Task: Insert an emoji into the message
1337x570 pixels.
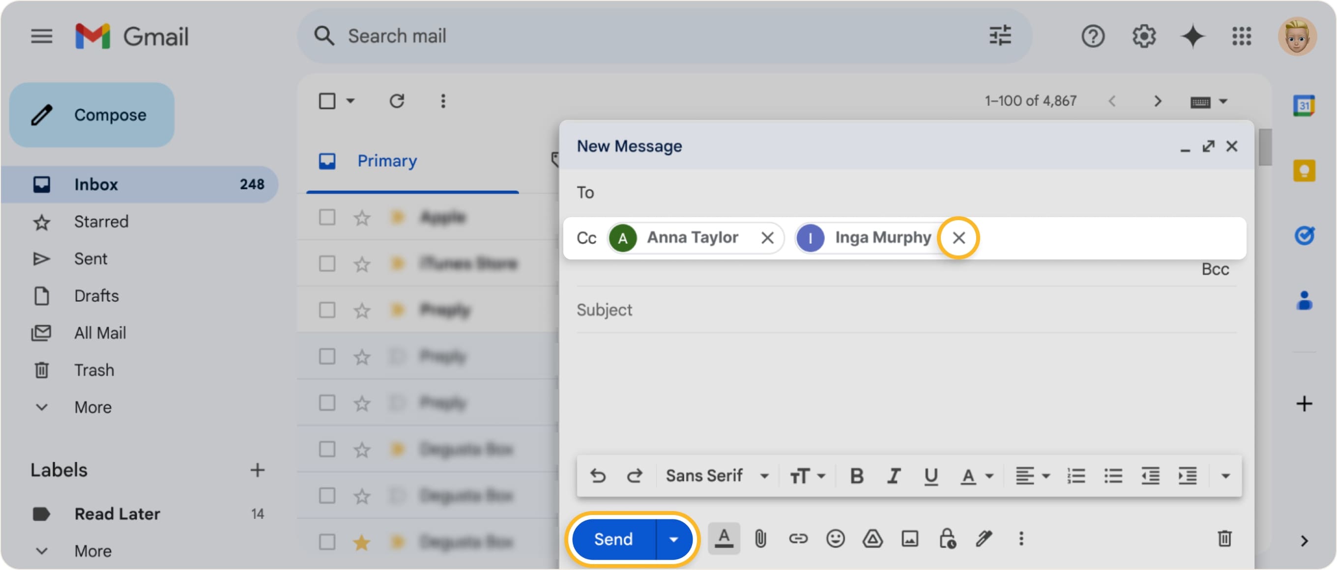Action: click(x=835, y=539)
